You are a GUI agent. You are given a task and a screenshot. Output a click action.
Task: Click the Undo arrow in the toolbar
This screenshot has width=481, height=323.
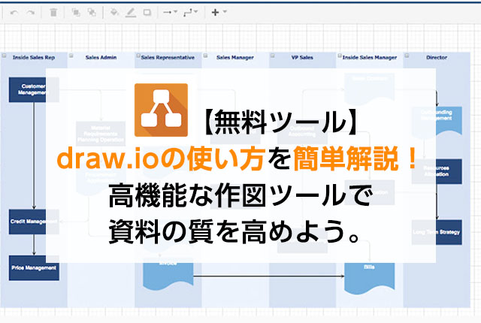14,12
